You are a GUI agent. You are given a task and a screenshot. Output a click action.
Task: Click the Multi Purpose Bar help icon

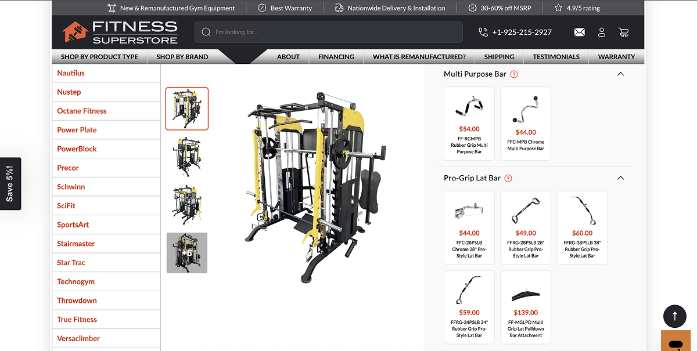coord(514,74)
